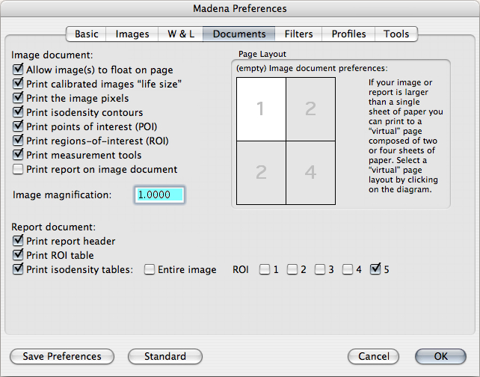Viewport: 480px width, 377px height.
Task: Cancel the preferences dialog
Action: pos(373,357)
